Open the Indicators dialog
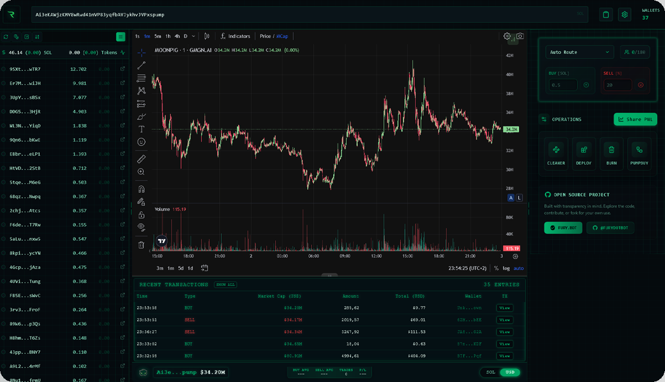 tap(235, 36)
